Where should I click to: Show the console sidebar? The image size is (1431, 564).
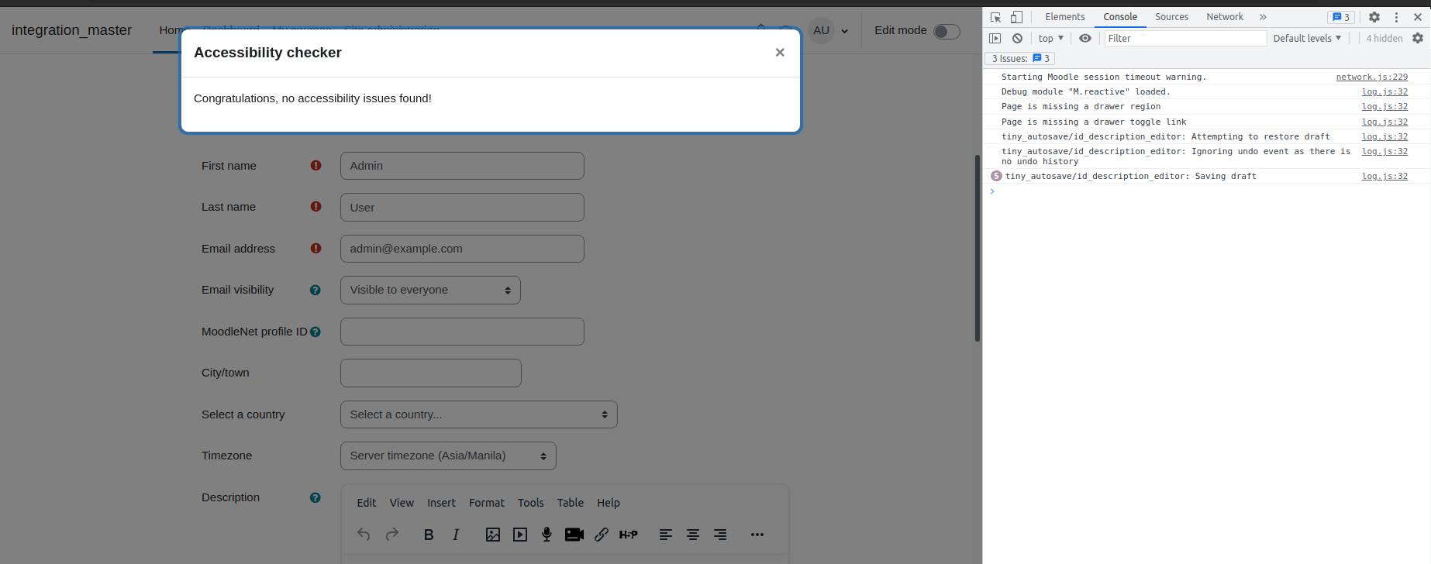pyautogui.click(x=995, y=38)
